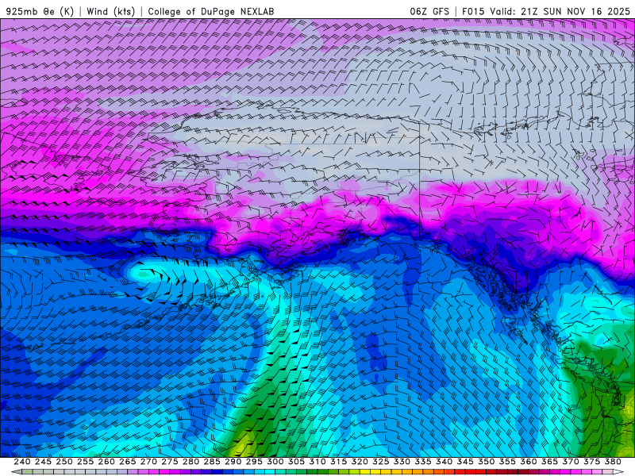Click the 380 scale label
The height and width of the screenshot is (476, 635).
[x=613, y=462]
